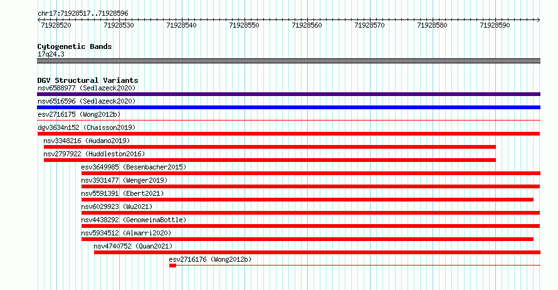Image resolution: width=558 pixels, height=290 pixels.
Task: Click the left arrowhead of the ruler
Action: 39,20
